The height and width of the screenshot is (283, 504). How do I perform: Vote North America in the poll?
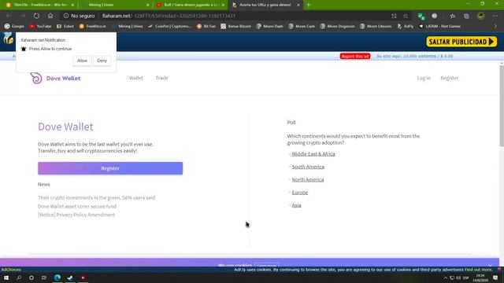tap(308, 180)
